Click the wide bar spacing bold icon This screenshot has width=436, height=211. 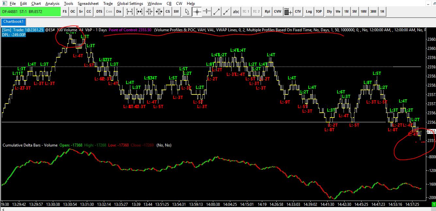139,11
